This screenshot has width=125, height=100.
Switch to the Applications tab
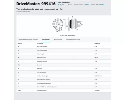tap(58, 39)
